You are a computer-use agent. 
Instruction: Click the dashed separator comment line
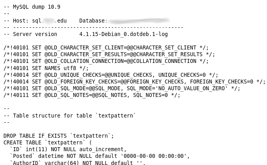(x=93, y=27)
